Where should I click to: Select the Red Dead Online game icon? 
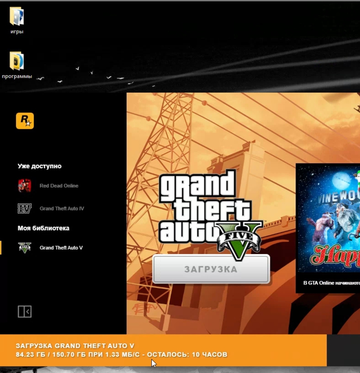pos(25,186)
